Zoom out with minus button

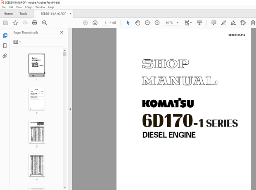(147, 23)
